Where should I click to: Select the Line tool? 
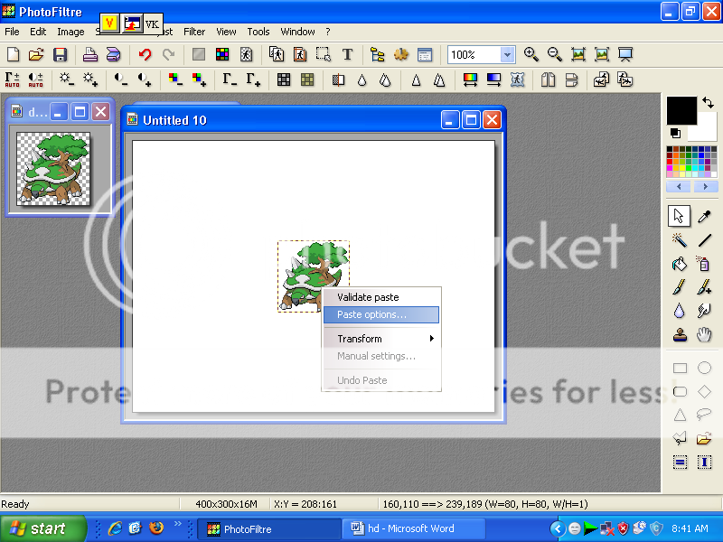pyautogui.click(x=704, y=240)
